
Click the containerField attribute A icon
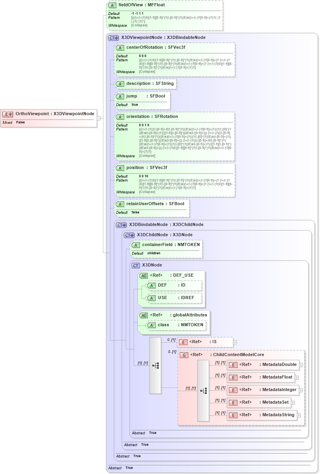[x=136, y=245]
